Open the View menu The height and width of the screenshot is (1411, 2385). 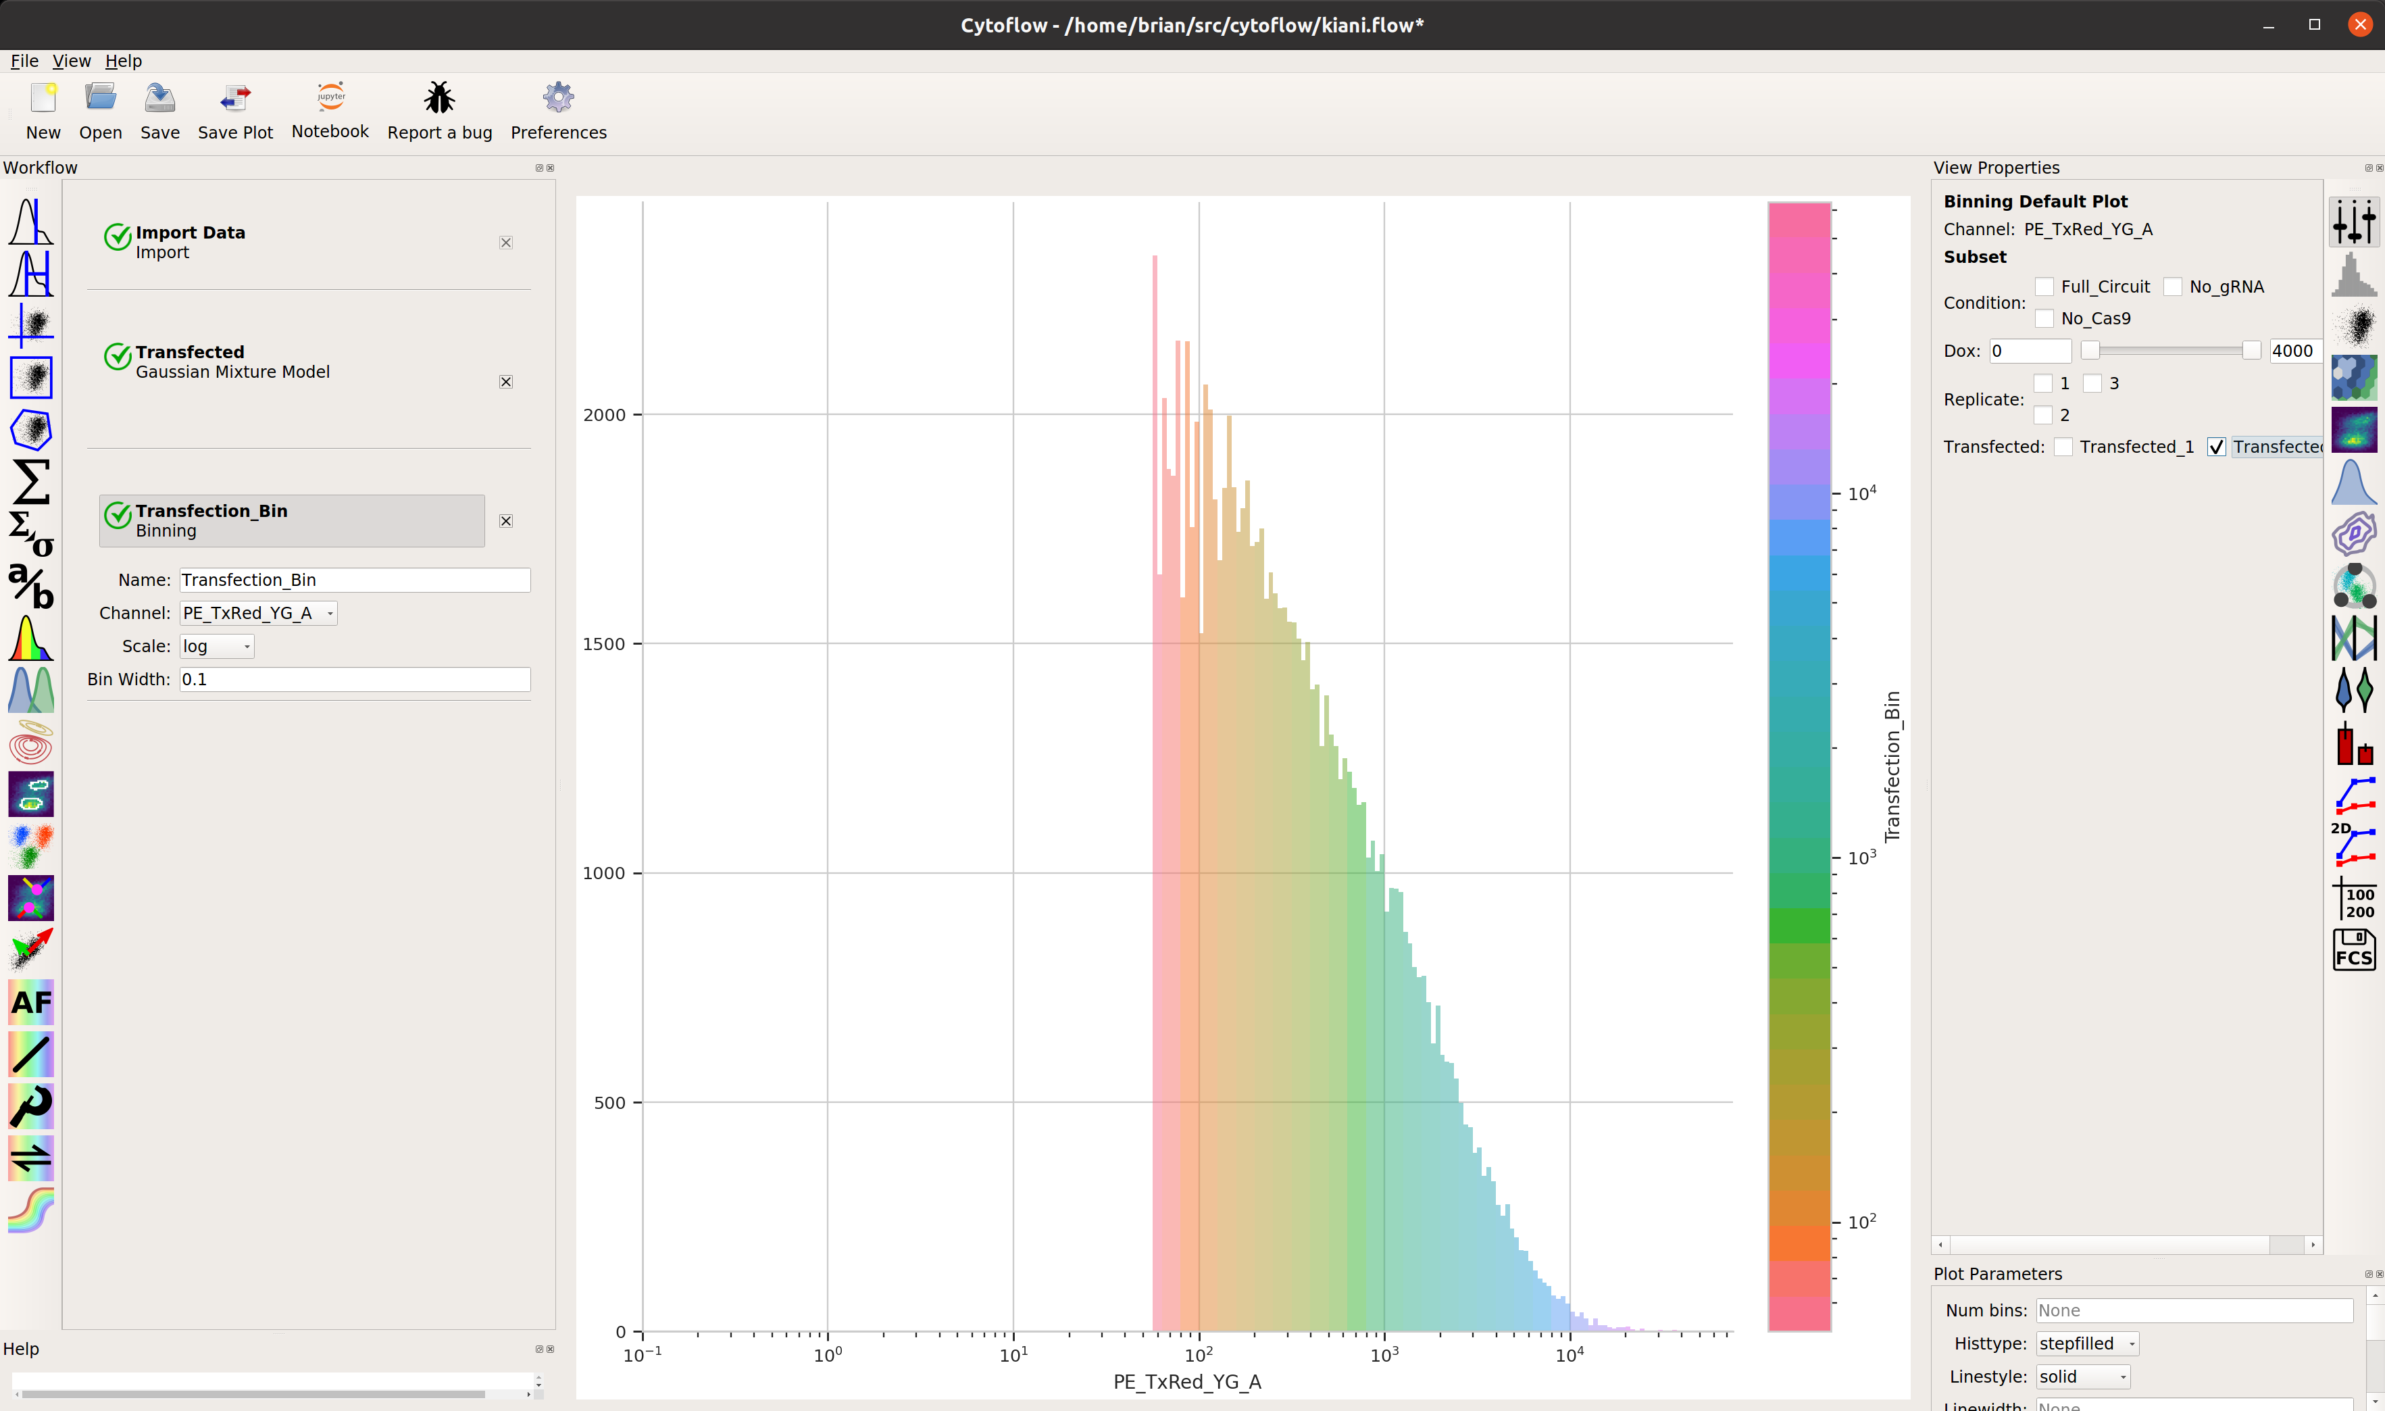pos(72,61)
